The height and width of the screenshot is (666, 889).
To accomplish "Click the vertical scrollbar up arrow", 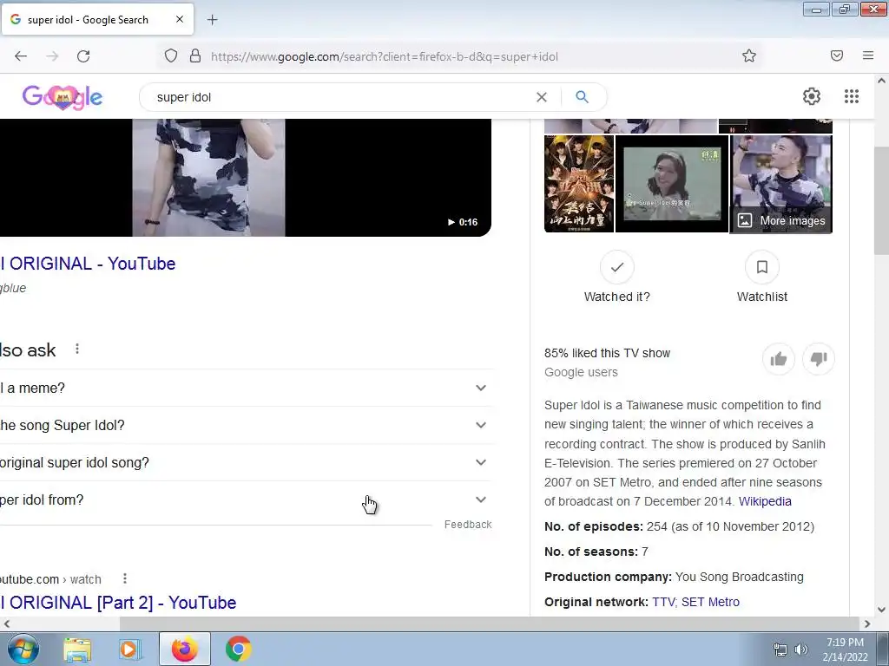I will pyautogui.click(x=881, y=81).
